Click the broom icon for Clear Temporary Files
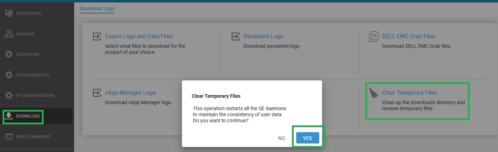Image resolution: width=498 pixels, height=152 pixels. point(373,93)
